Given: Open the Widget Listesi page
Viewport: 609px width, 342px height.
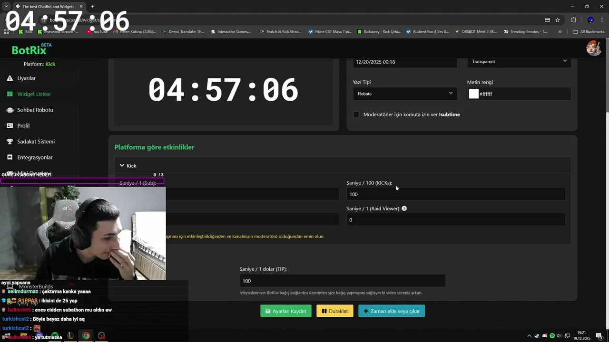Looking at the screenshot, I should [33, 94].
